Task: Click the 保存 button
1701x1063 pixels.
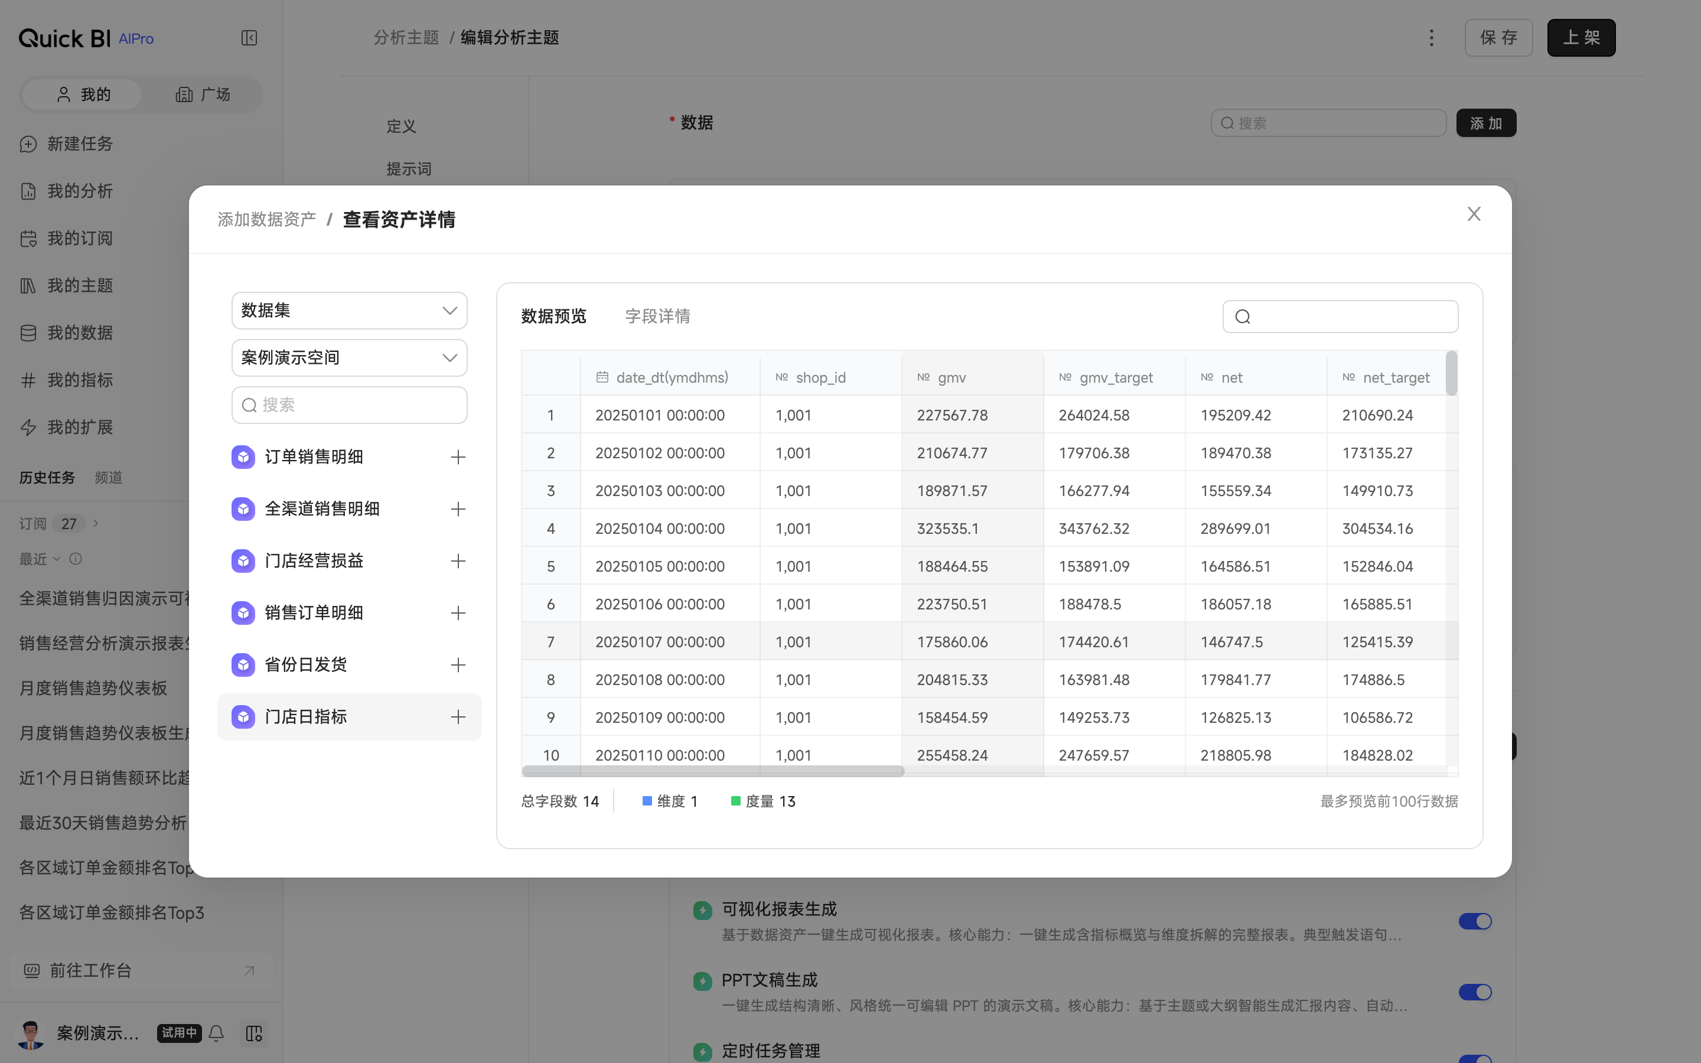Action: coord(1498,38)
